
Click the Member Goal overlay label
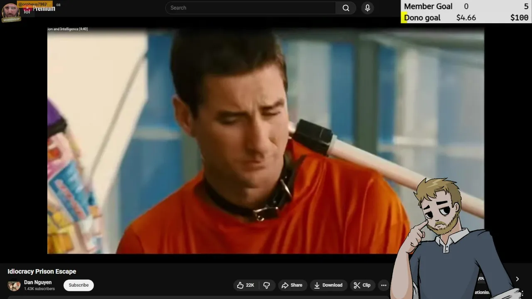pyautogui.click(x=428, y=6)
